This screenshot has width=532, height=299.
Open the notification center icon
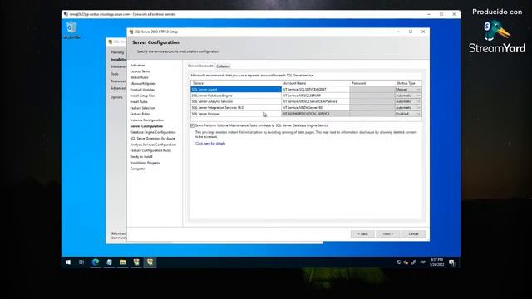tap(452, 262)
